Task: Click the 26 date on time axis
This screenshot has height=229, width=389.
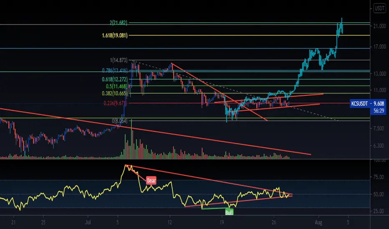Action: coord(274,222)
